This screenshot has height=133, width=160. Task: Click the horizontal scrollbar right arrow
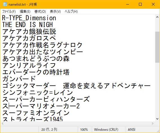(x=153, y=124)
